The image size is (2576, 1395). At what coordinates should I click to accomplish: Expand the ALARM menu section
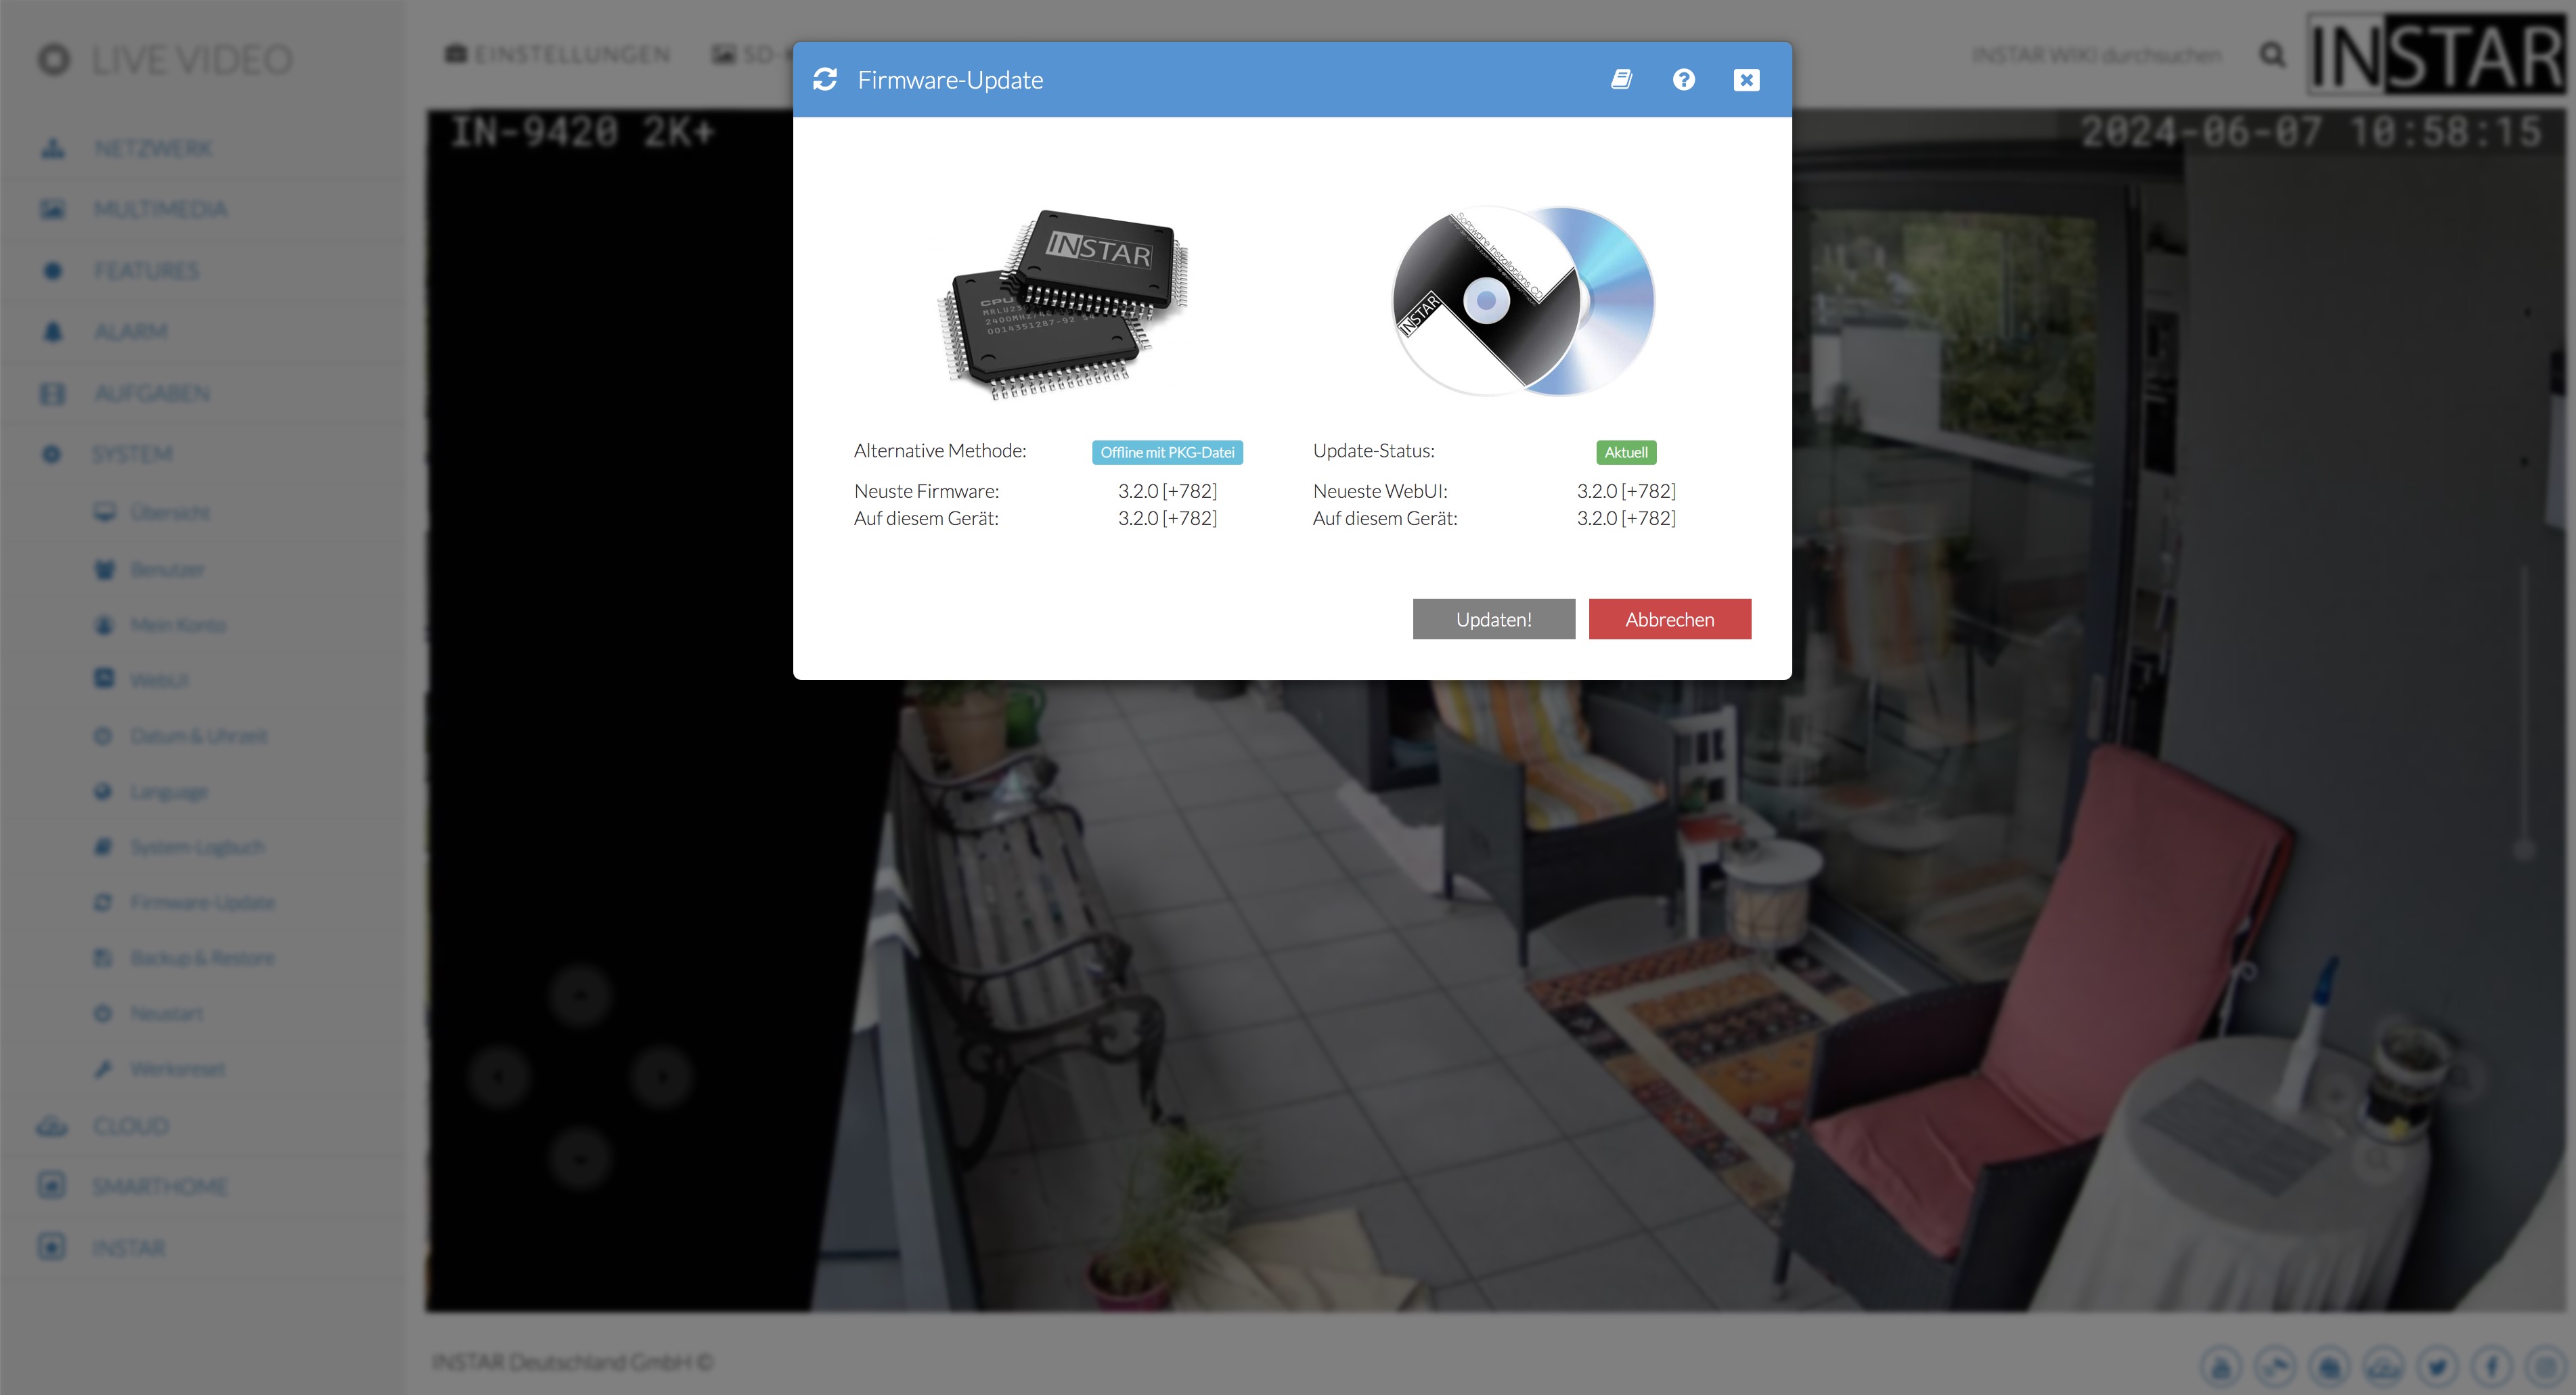(130, 331)
